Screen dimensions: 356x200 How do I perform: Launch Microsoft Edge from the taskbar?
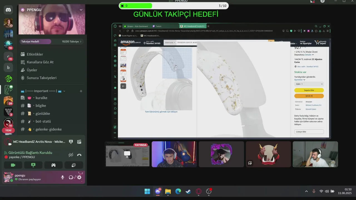pyautogui.click(x=178, y=191)
